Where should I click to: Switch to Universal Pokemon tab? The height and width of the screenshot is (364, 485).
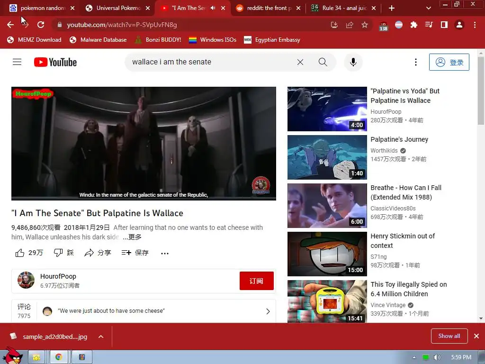pos(117,8)
